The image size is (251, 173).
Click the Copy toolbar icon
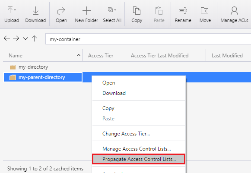click(137, 10)
